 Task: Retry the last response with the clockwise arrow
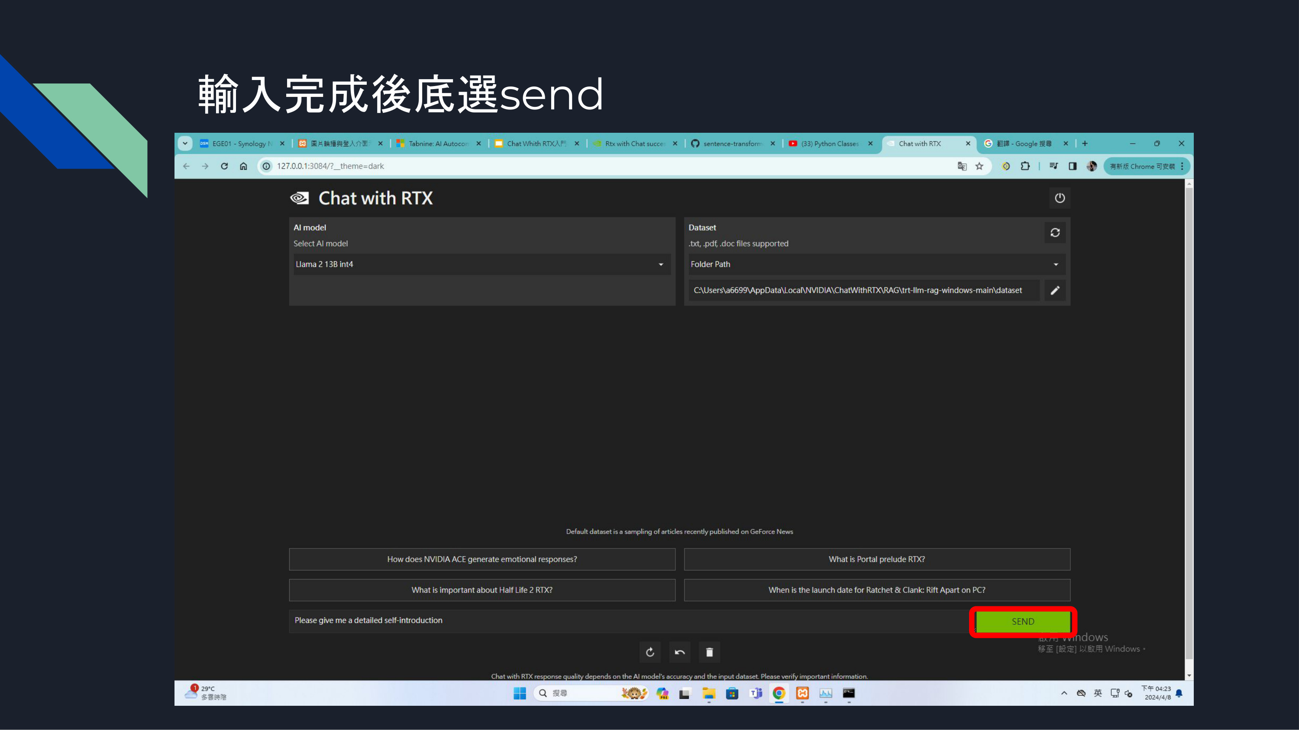pyautogui.click(x=650, y=653)
